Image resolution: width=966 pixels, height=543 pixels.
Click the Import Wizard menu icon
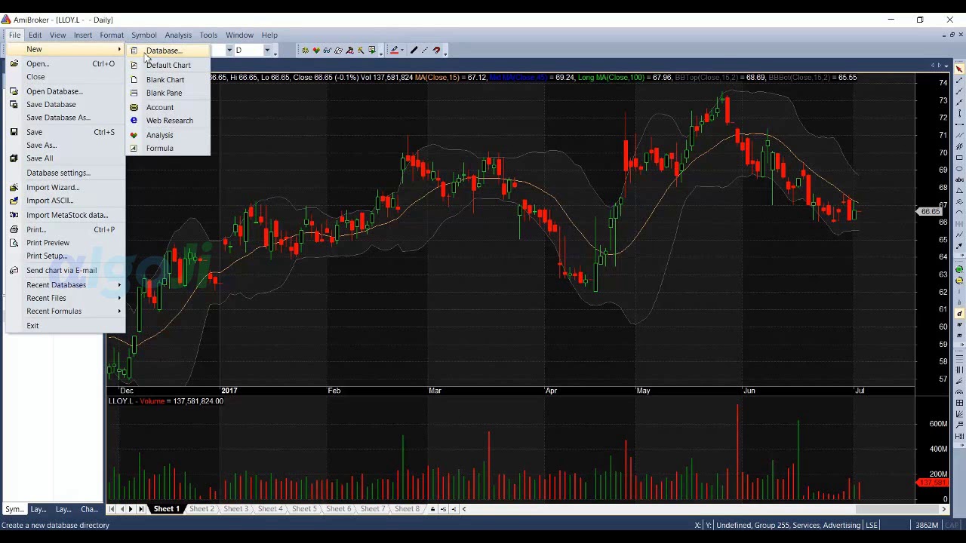click(x=14, y=187)
